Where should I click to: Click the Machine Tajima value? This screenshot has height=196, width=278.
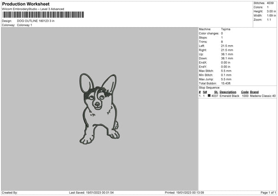pos(226,29)
